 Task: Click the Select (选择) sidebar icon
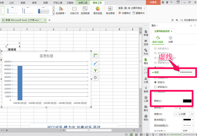pyautogui.click(x=146, y=43)
